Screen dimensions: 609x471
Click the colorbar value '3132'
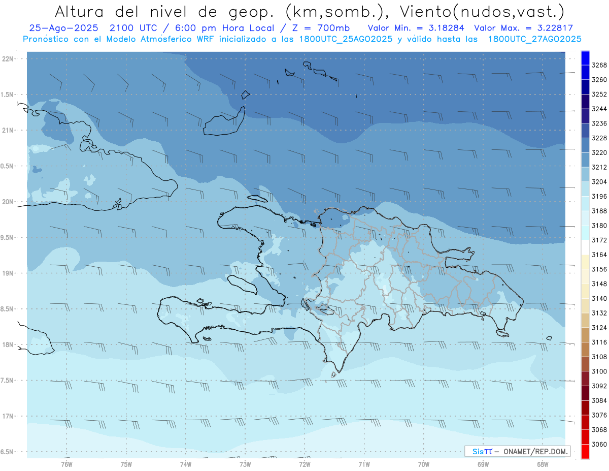[599, 313]
